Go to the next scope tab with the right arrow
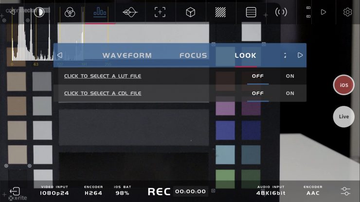Image resolution: width=360 pixels, height=202 pixels. coord(300,55)
